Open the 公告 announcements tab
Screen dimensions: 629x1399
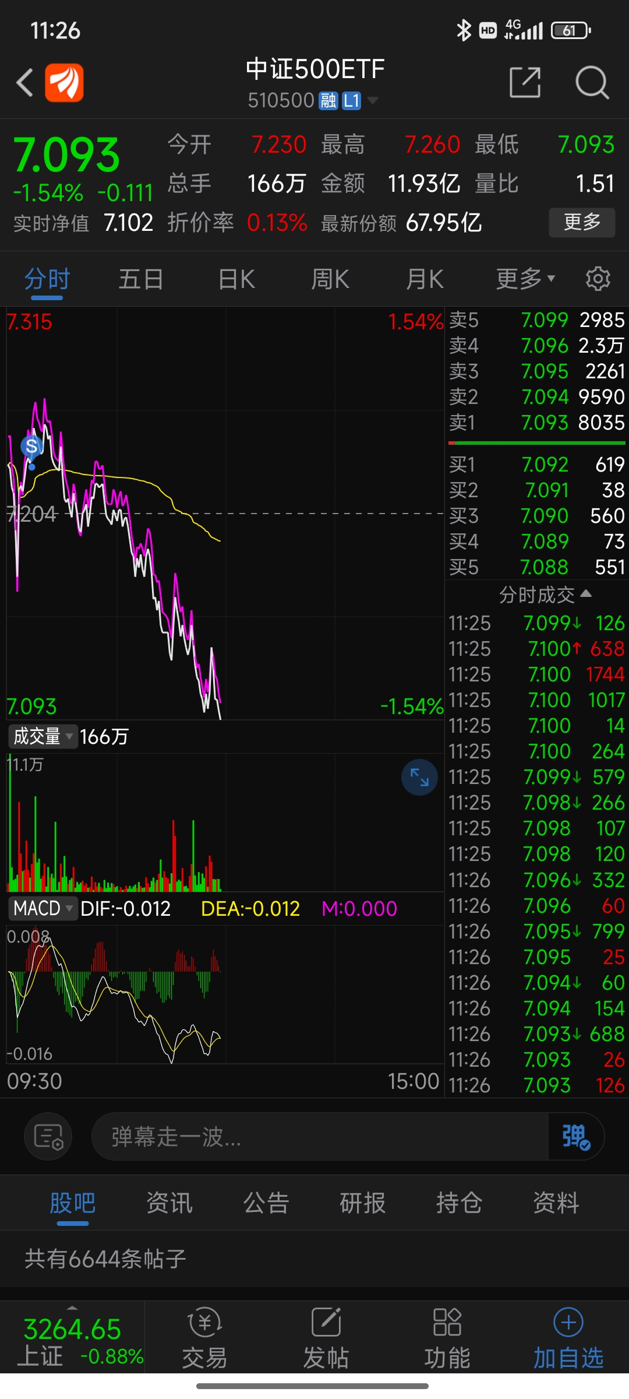click(266, 1203)
